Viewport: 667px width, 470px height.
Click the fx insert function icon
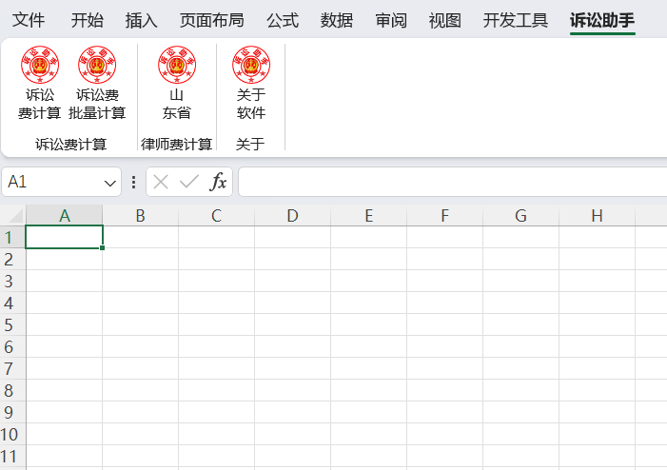pos(218,182)
